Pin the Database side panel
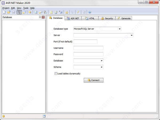160x120 pixels. click(40, 17)
